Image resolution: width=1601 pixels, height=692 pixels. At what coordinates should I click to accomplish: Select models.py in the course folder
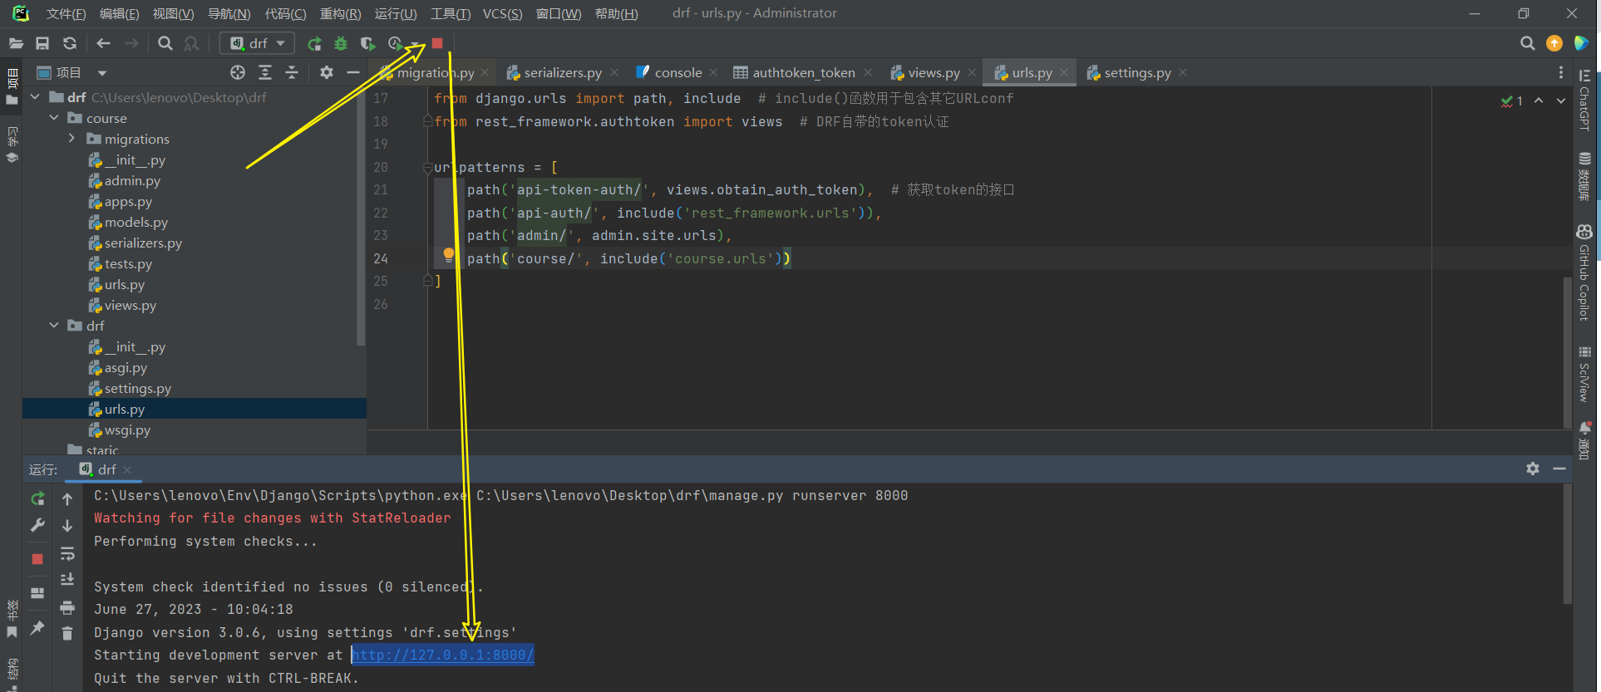(x=136, y=223)
